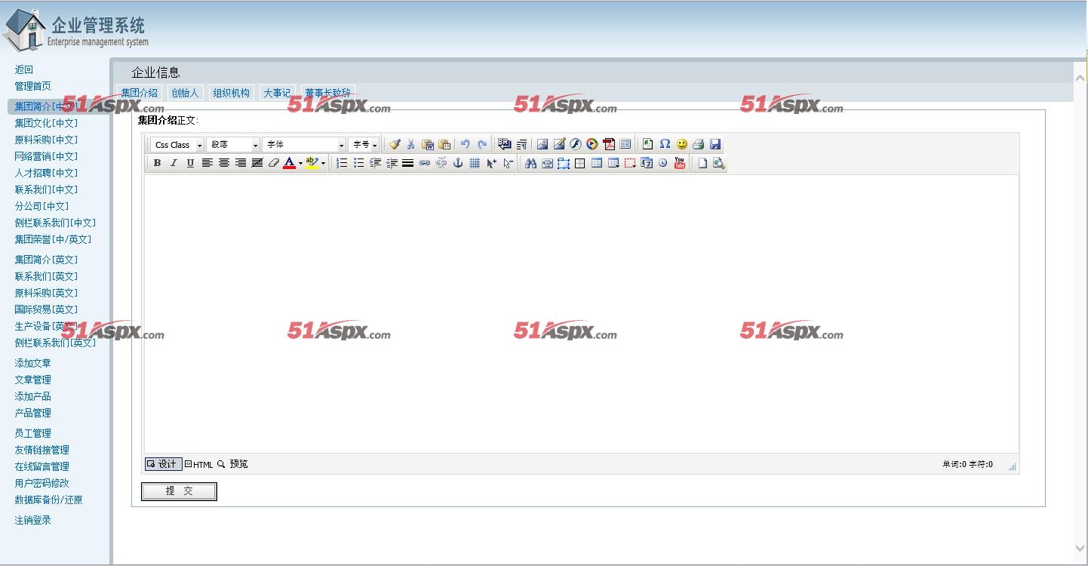The width and height of the screenshot is (1088, 566).
Task: Insert Flash using the Flash icon
Action: [576, 144]
